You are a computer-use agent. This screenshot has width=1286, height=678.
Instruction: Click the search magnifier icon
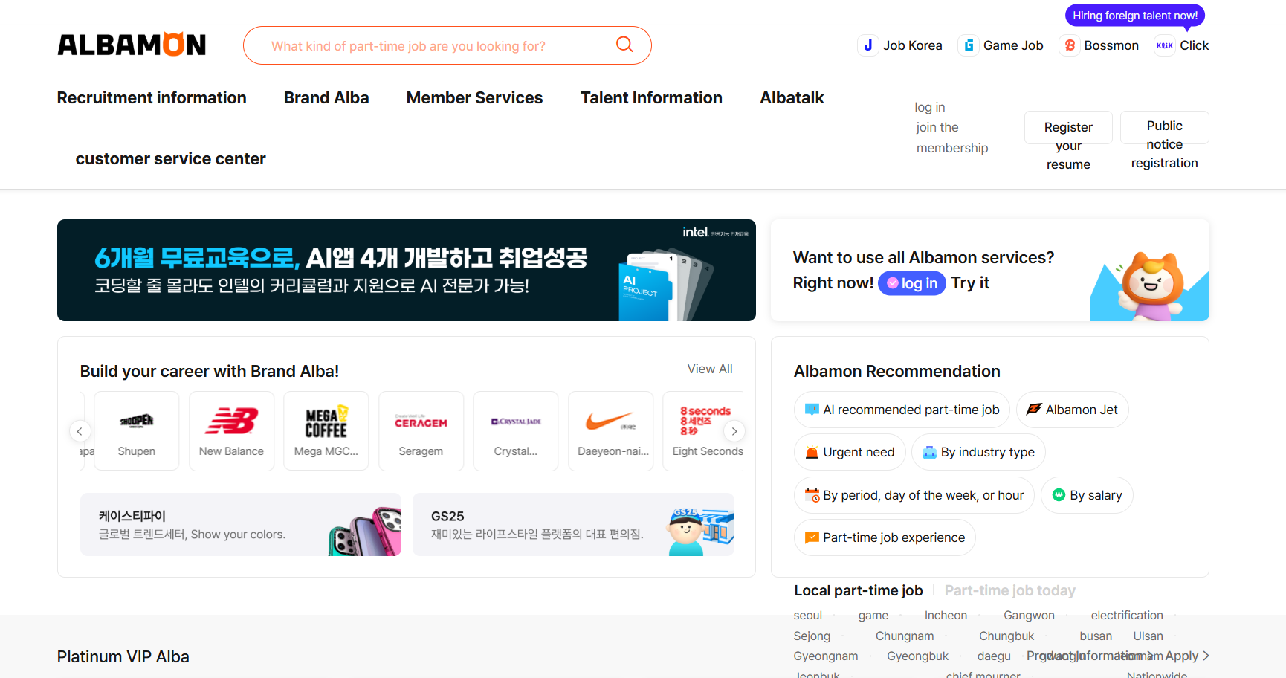click(624, 45)
